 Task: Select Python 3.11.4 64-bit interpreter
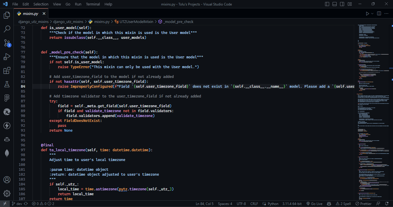pos(292,204)
